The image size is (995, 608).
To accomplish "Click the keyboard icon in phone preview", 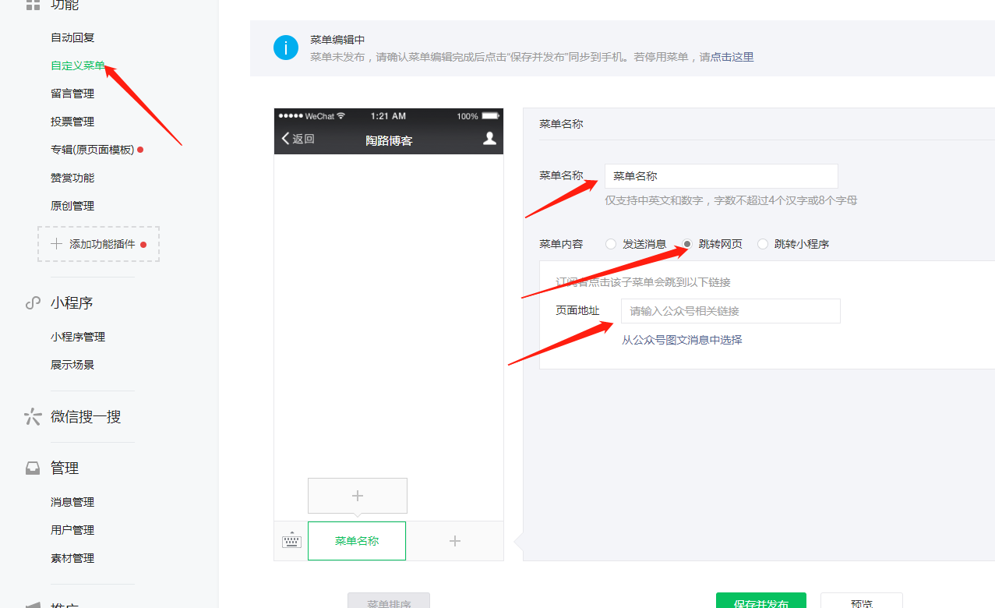I will pyautogui.click(x=291, y=541).
